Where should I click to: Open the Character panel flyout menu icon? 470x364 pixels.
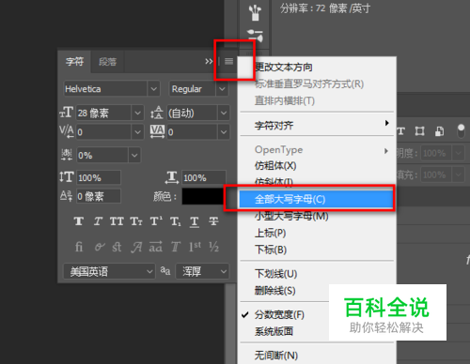click(x=228, y=61)
